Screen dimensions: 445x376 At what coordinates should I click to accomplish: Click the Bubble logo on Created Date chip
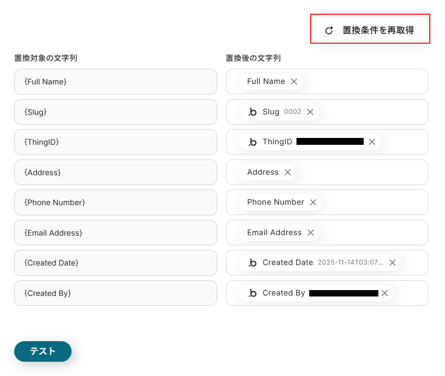pos(252,263)
